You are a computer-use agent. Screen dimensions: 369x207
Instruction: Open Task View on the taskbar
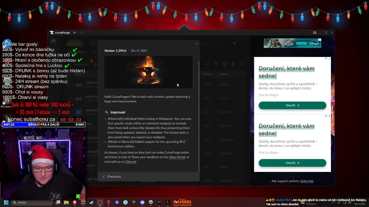[58, 202]
